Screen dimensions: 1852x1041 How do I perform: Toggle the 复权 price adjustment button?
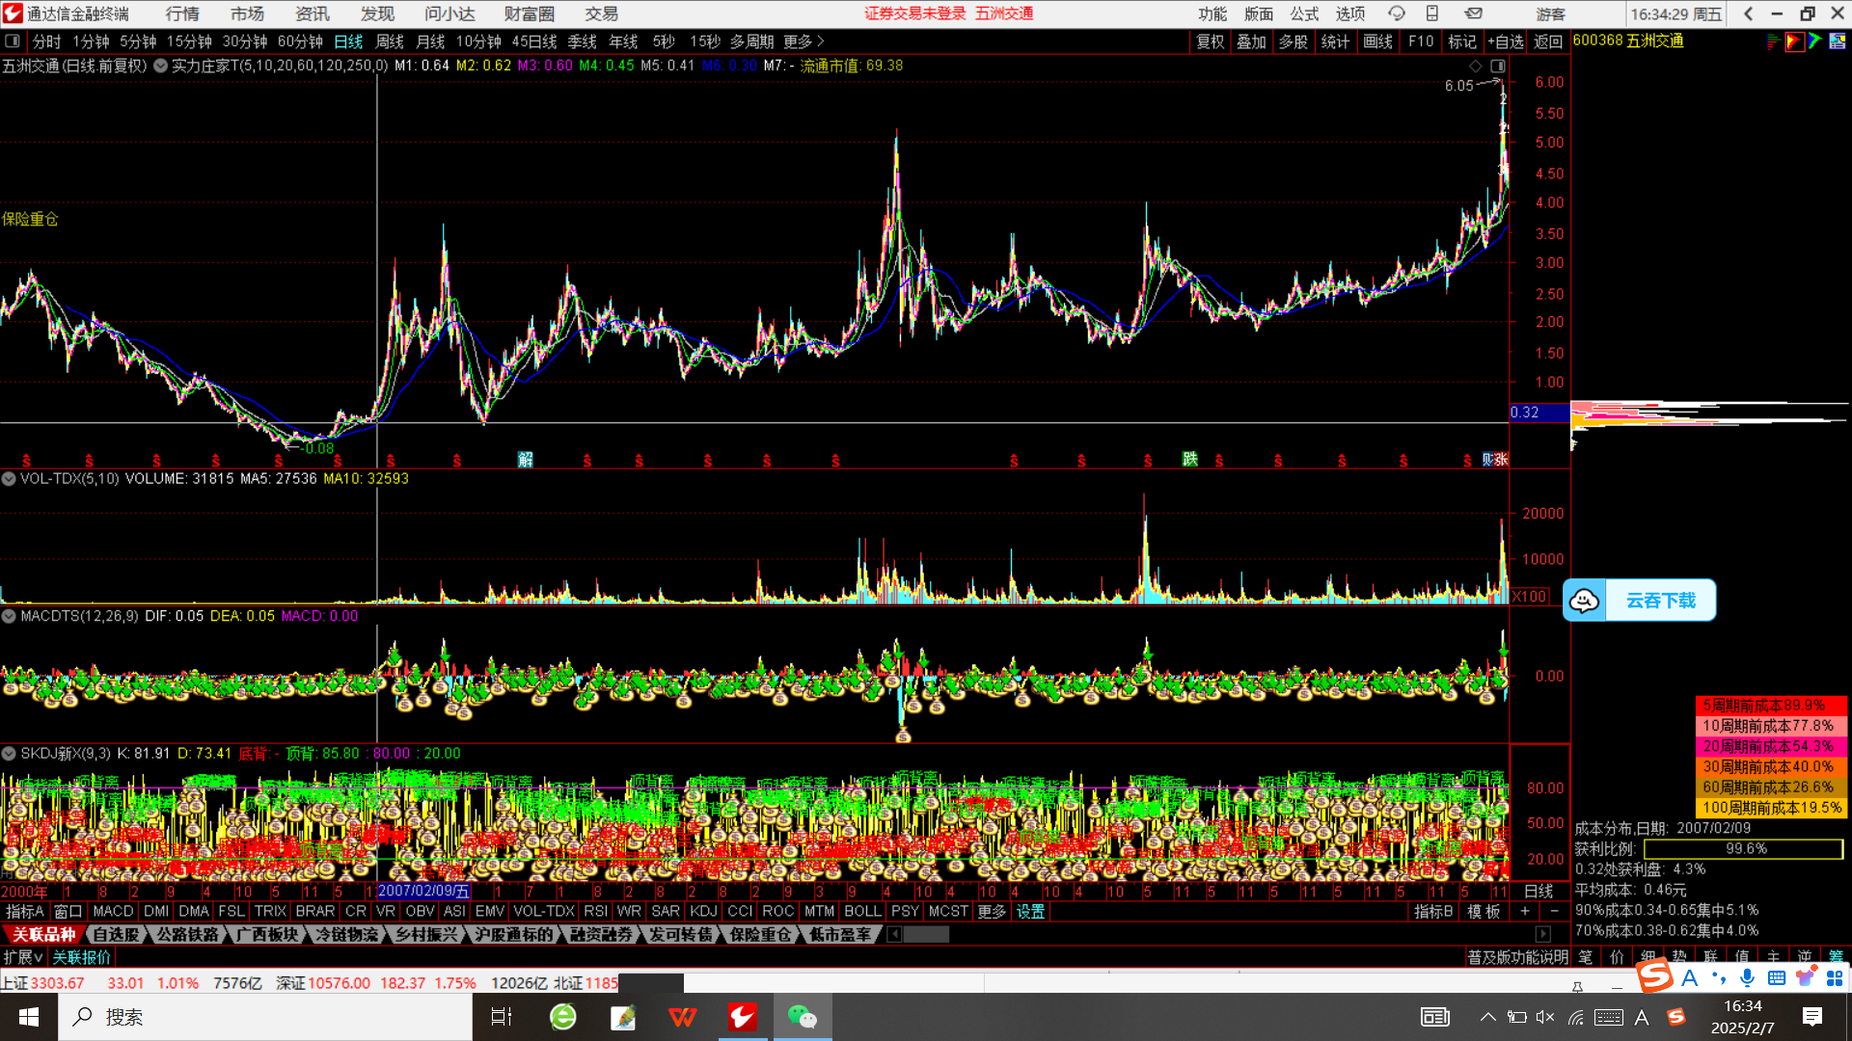click(x=1210, y=41)
